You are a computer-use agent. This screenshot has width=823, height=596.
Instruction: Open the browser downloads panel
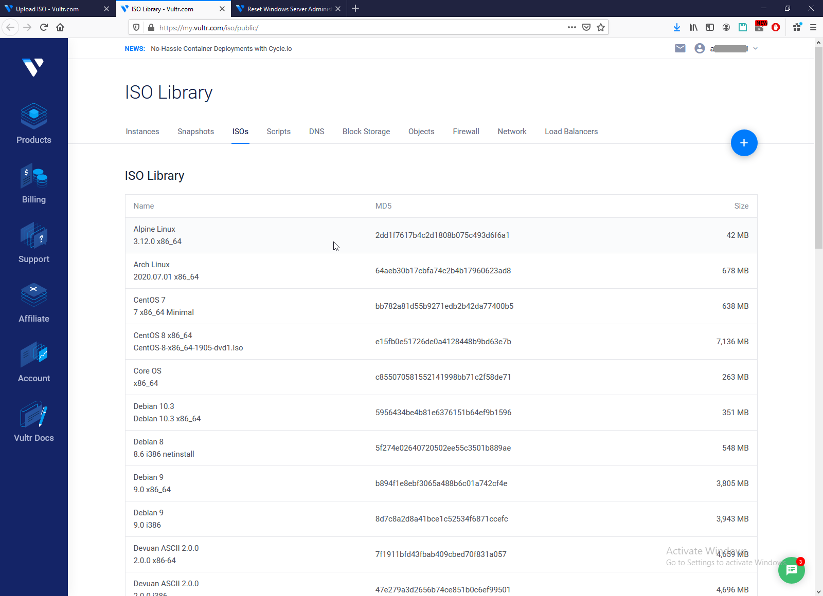677,27
